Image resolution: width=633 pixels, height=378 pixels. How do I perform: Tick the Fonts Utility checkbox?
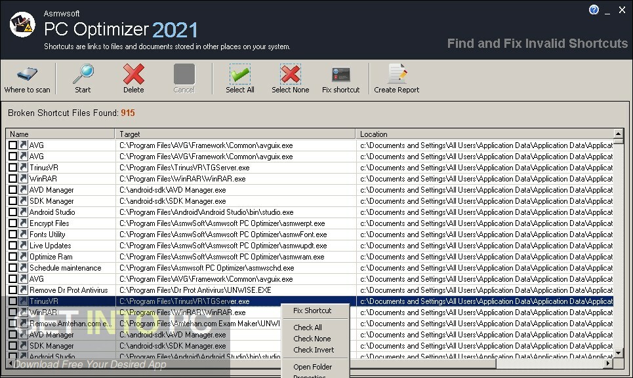13,234
